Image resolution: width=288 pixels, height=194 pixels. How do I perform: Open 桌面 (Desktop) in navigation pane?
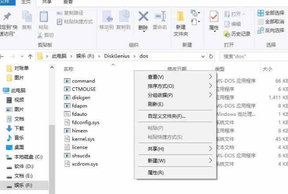15,147
